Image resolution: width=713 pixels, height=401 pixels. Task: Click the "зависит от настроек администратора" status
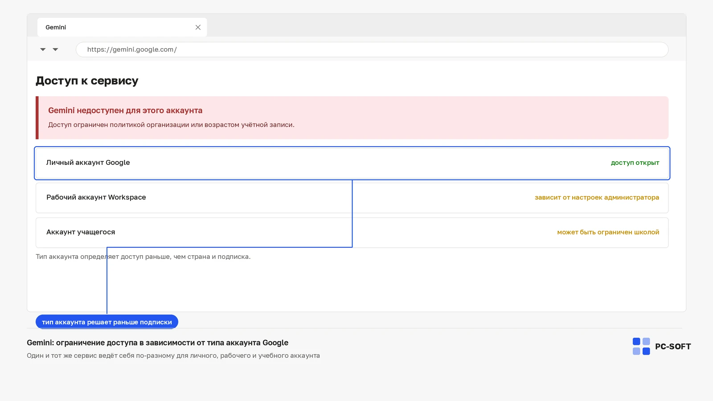[x=597, y=197]
